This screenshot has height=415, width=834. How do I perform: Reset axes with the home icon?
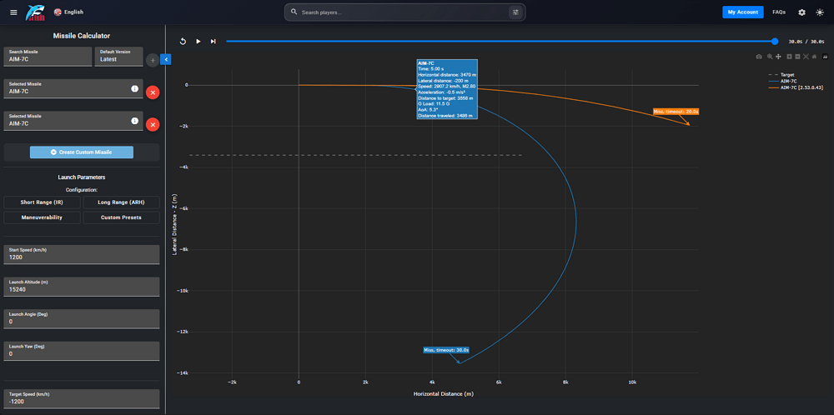tap(814, 57)
